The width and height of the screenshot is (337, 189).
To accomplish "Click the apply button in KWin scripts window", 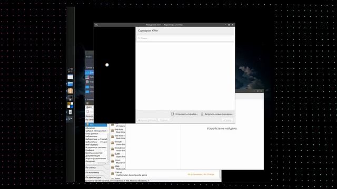I will tap(227, 120).
